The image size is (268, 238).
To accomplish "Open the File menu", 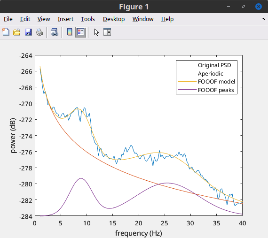I will [8, 19].
